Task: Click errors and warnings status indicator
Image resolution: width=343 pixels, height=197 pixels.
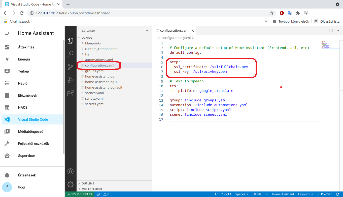Action: (x=103, y=194)
